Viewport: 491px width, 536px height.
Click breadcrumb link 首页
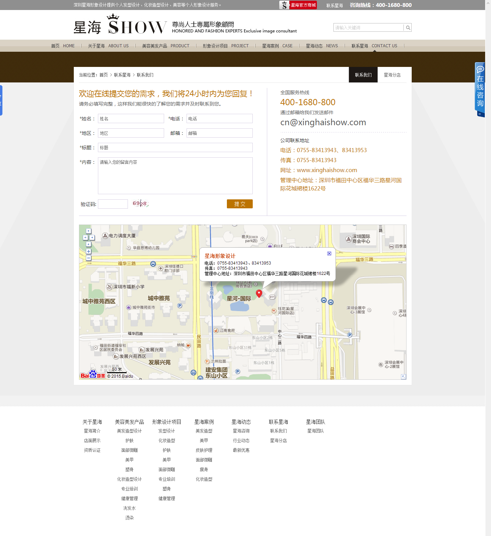103,75
